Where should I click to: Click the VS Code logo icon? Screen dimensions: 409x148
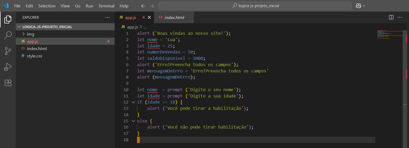tap(6, 6)
